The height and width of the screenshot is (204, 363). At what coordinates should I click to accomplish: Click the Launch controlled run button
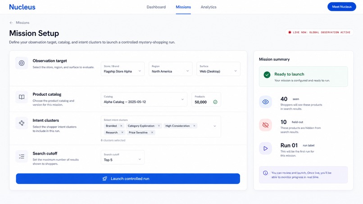(128, 178)
